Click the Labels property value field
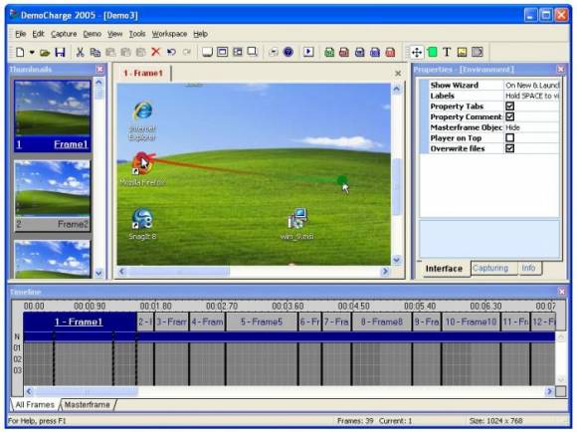 [532, 96]
